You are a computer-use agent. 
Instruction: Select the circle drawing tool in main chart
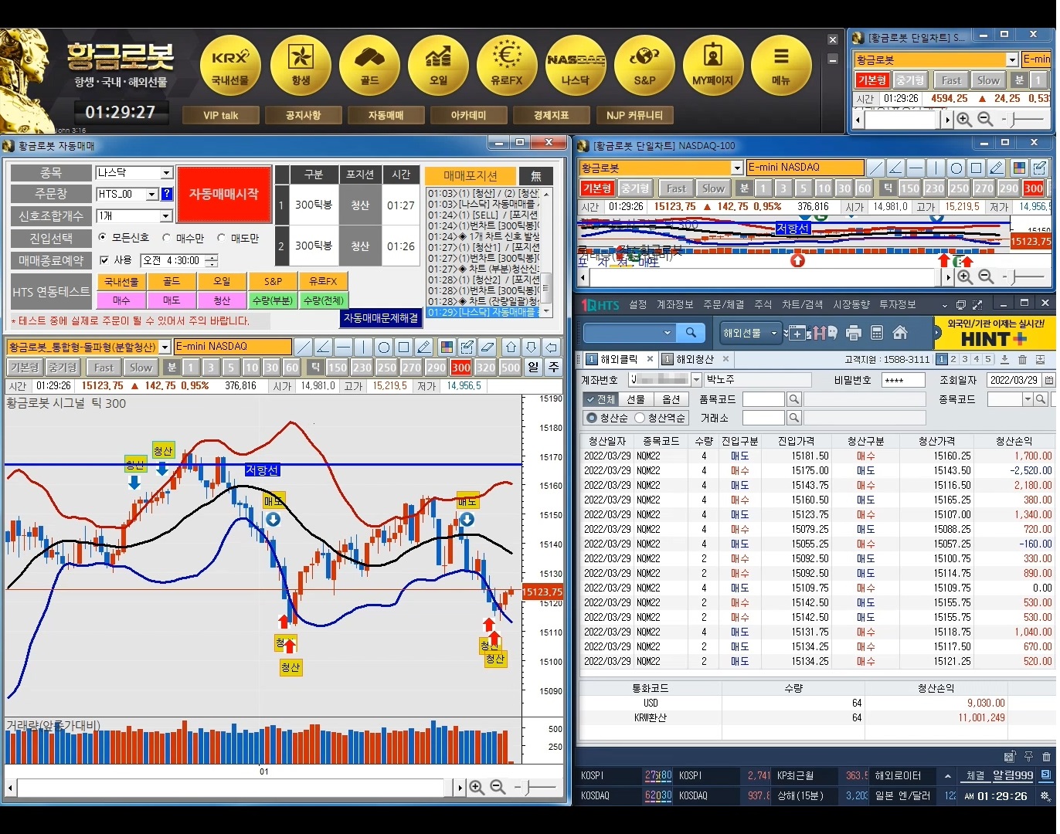coord(384,347)
